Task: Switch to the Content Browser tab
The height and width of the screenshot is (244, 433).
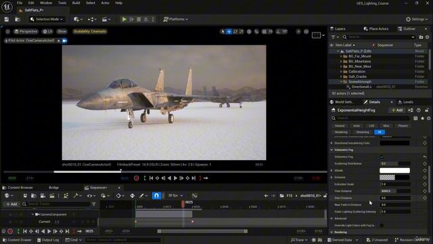Action: [18, 188]
